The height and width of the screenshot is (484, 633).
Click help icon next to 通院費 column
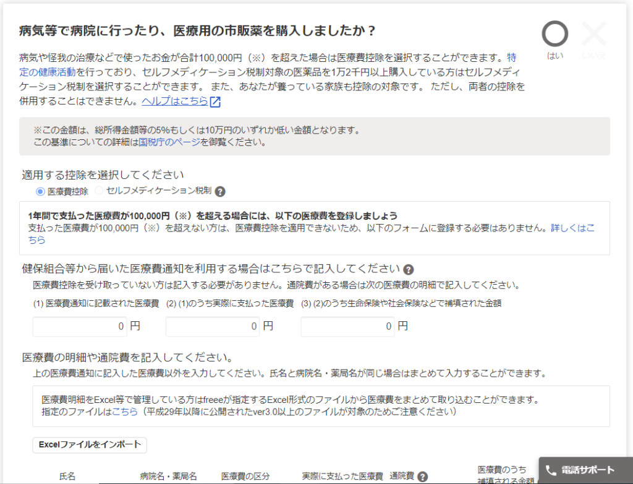point(423,477)
